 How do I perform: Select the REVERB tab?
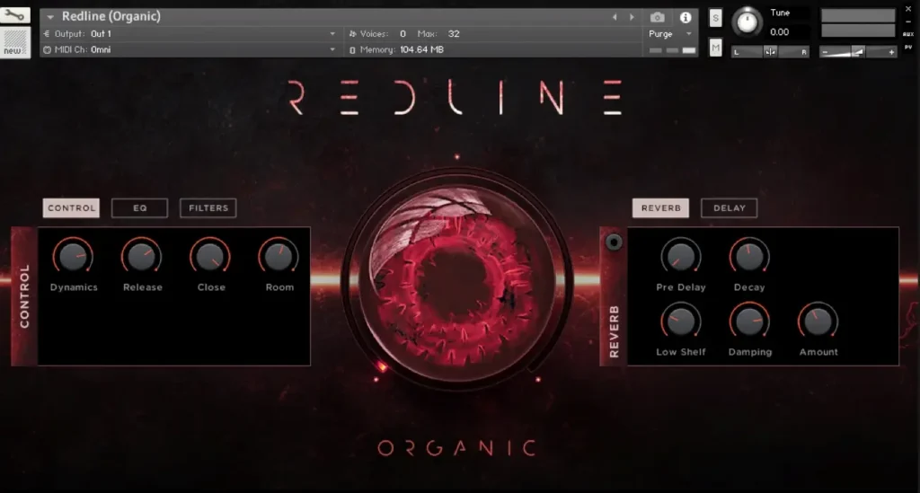pyautogui.click(x=660, y=208)
